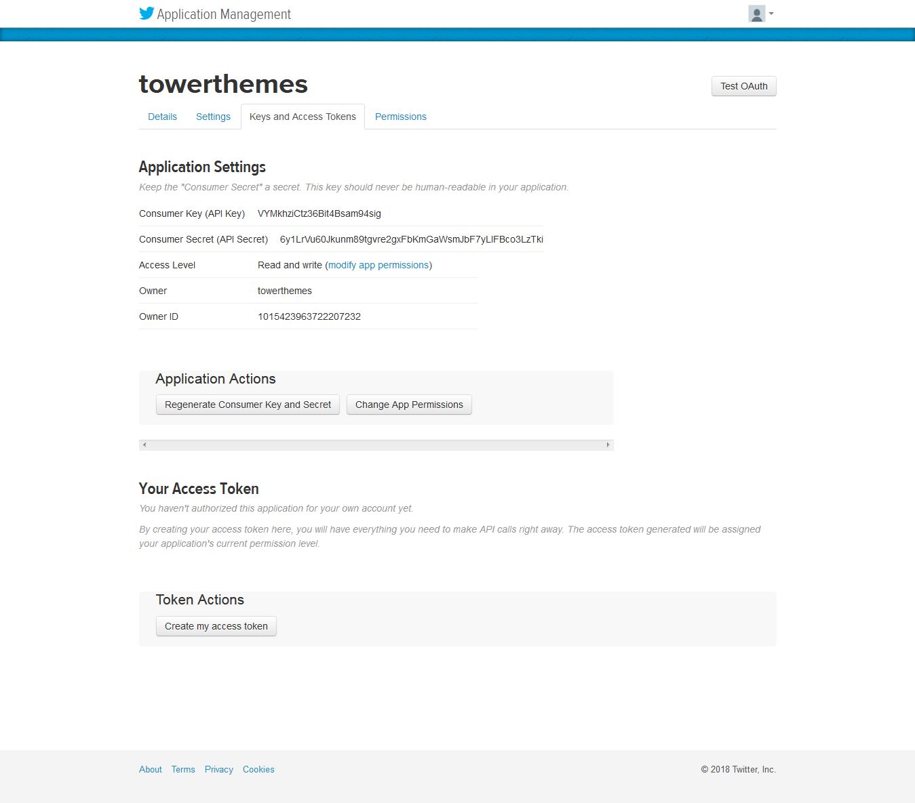The width and height of the screenshot is (915, 803).
Task: Click the Test OAuth button
Action: tap(744, 86)
